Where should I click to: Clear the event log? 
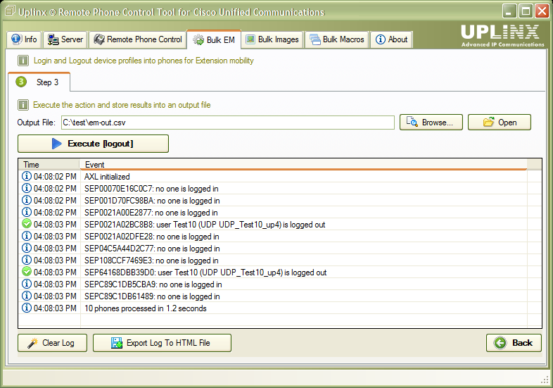pyautogui.click(x=52, y=343)
